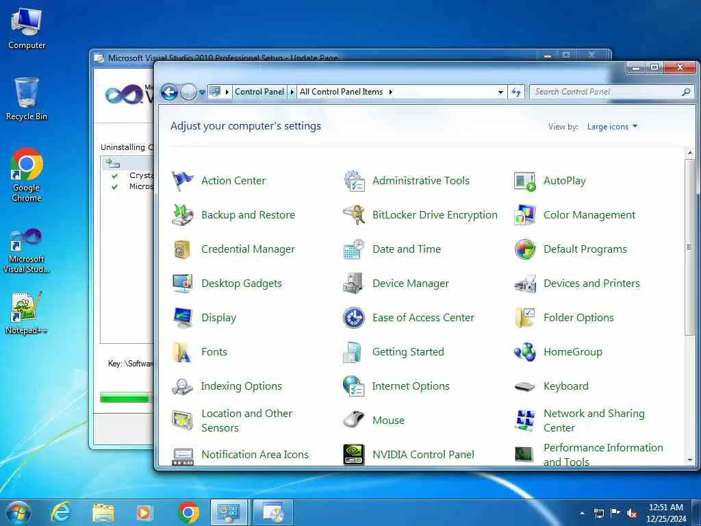This screenshot has width=701, height=526.
Task: Expand the arrow after All Control Panel Items
Action: coord(391,92)
